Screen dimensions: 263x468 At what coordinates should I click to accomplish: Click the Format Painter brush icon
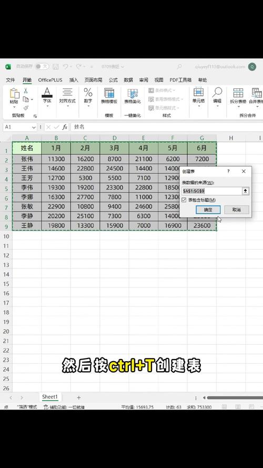[x=26, y=108]
